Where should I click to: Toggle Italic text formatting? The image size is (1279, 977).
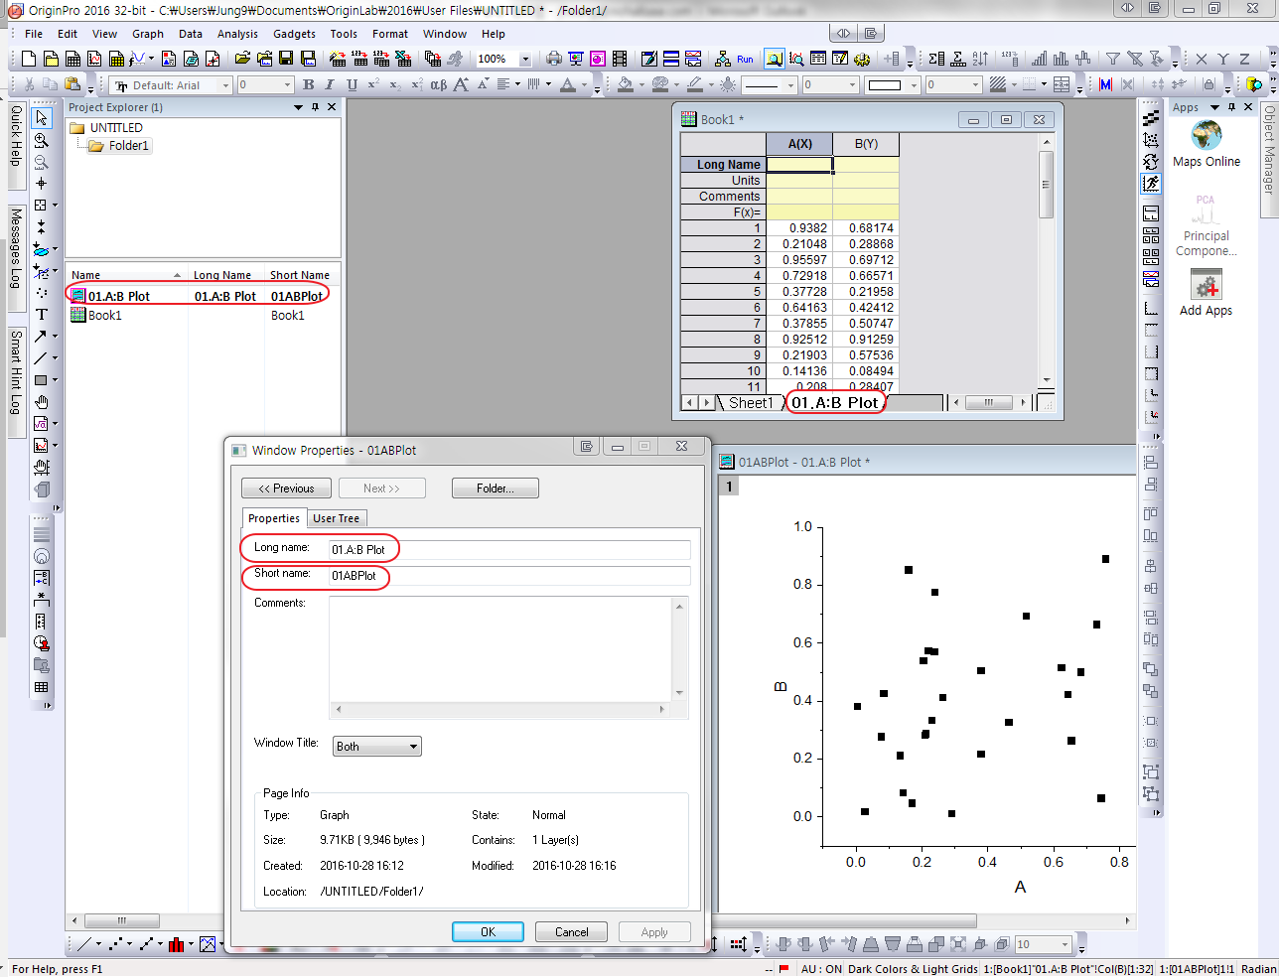330,85
